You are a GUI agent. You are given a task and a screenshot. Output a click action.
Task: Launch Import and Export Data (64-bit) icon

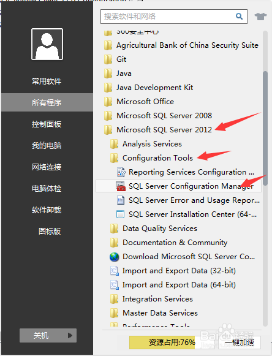(115, 285)
